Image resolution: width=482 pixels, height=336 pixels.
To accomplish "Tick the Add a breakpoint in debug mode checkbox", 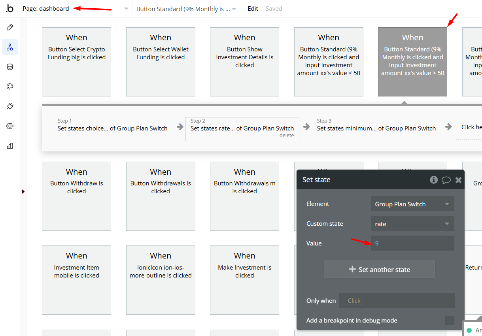I will pyautogui.click(x=450, y=321).
